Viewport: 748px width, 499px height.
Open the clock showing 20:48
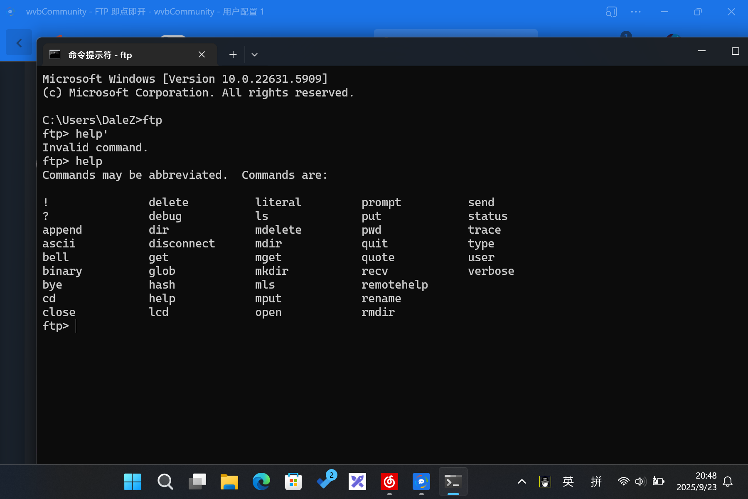pos(696,482)
